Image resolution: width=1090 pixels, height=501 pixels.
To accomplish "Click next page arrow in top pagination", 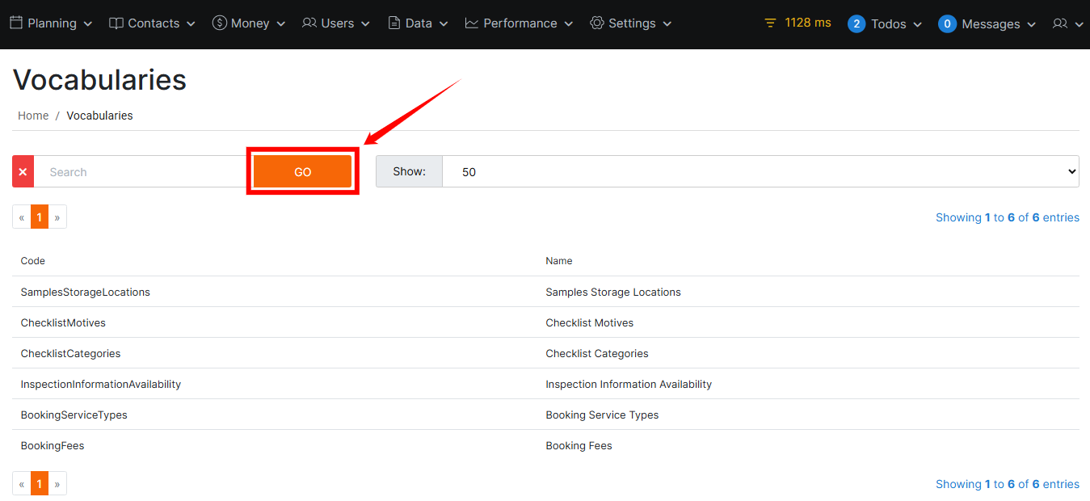I will pos(57,217).
